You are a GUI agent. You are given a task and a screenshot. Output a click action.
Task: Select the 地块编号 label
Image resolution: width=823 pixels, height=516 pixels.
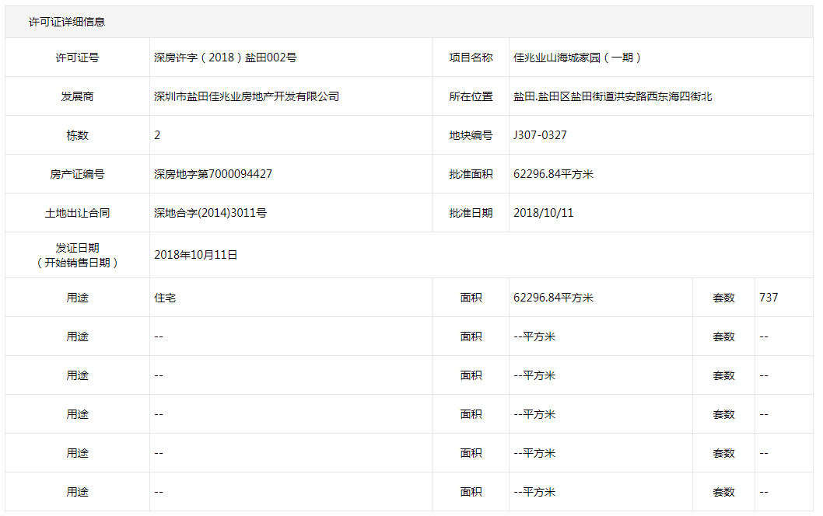[x=471, y=135]
